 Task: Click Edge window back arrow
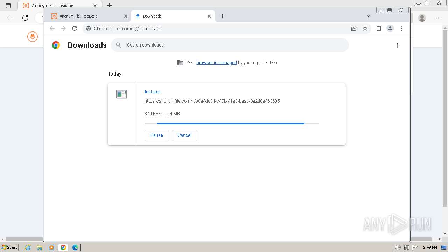click(10, 18)
